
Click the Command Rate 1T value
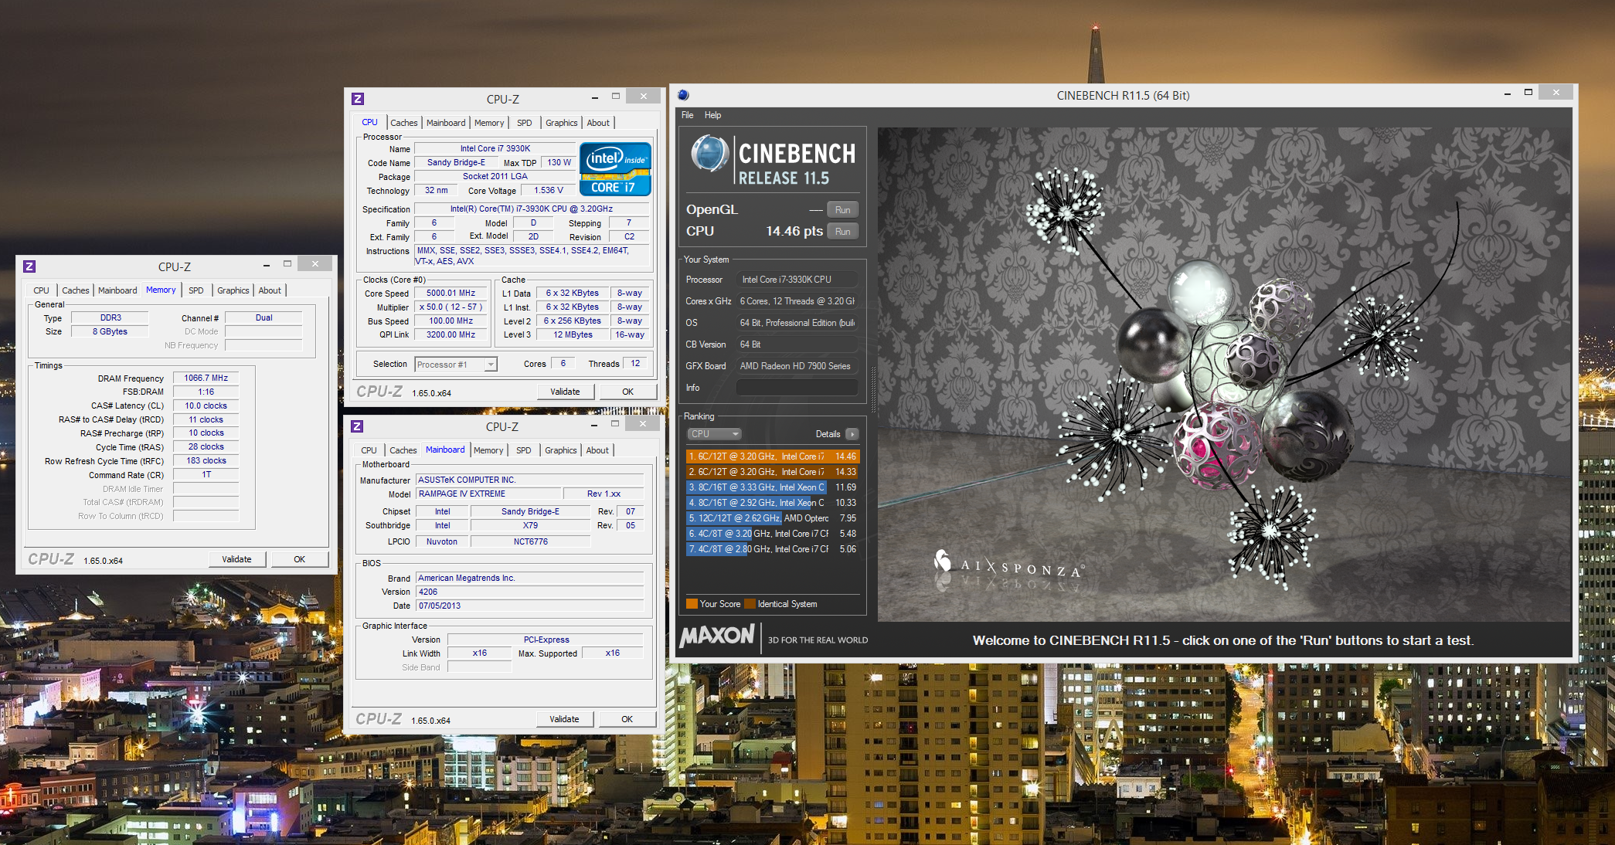(206, 475)
